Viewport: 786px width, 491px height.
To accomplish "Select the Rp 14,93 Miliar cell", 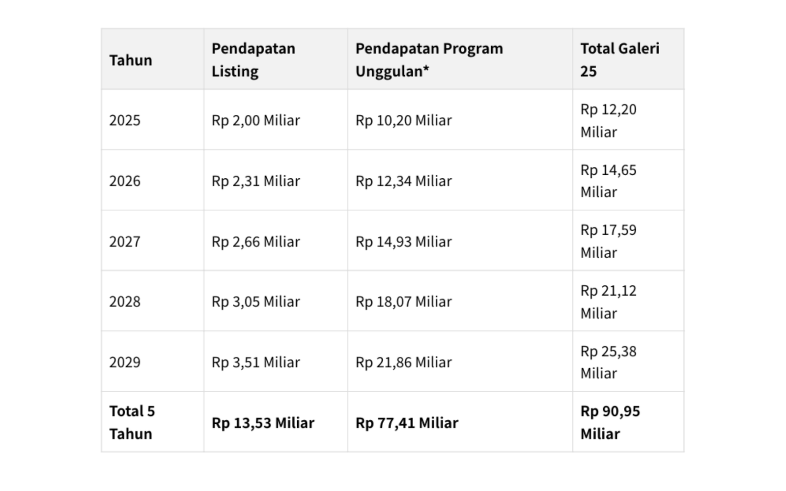I will pyautogui.click(x=403, y=242).
